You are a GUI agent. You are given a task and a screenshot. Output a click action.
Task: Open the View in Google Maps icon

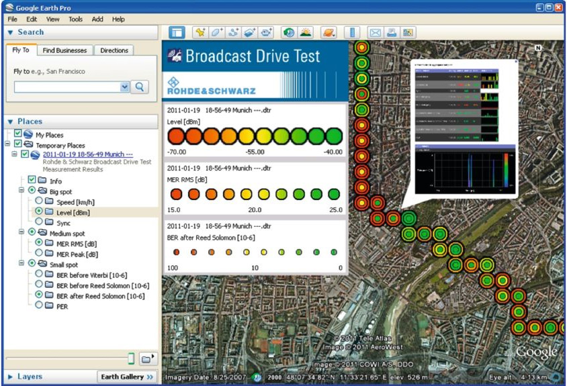click(408, 32)
